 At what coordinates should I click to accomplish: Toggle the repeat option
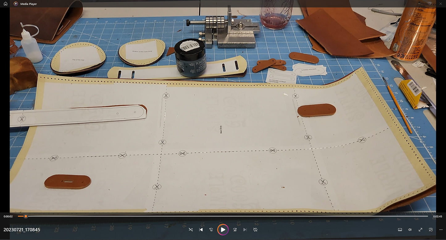pos(255,230)
